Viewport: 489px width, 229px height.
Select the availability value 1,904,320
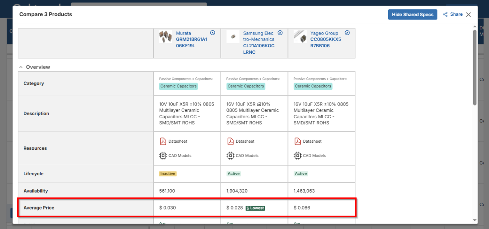point(237,191)
